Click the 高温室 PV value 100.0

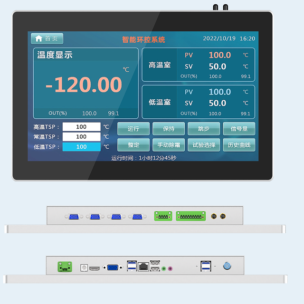pos(220,55)
